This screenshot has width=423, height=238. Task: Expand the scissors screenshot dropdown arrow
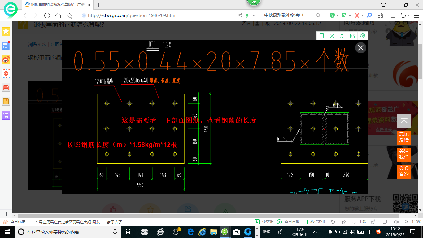click(362, 16)
